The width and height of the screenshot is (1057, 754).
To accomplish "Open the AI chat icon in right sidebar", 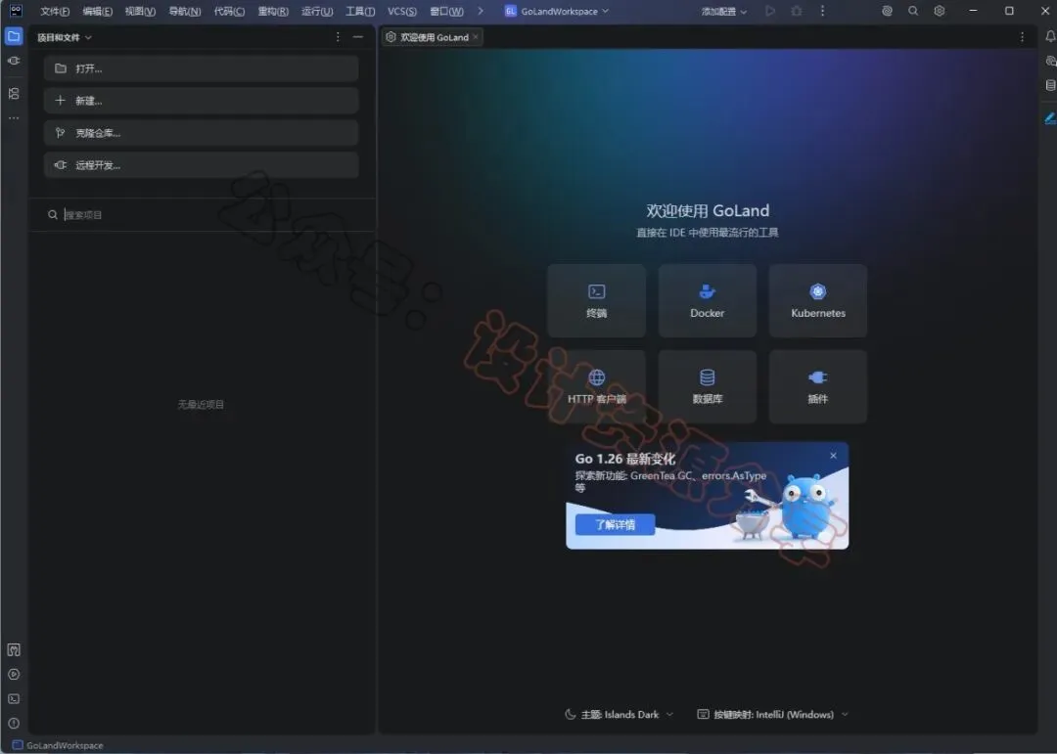I will [x=1050, y=61].
